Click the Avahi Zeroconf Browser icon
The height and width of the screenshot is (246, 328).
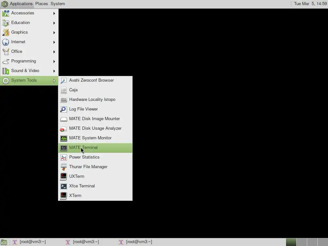pyautogui.click(x=64, y=80)
